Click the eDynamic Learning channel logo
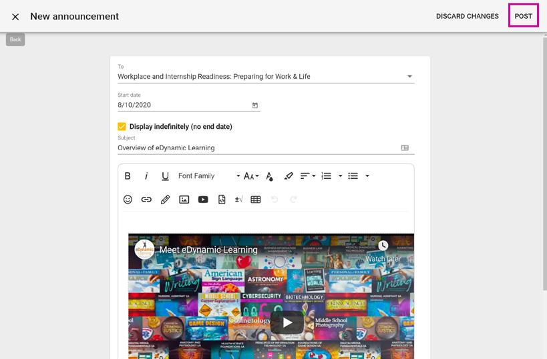Viewport: 547px width, 359px height. click(144, 250)
